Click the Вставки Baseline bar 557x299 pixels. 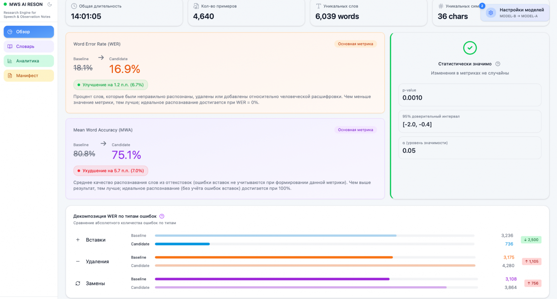[x=276, y=236]
